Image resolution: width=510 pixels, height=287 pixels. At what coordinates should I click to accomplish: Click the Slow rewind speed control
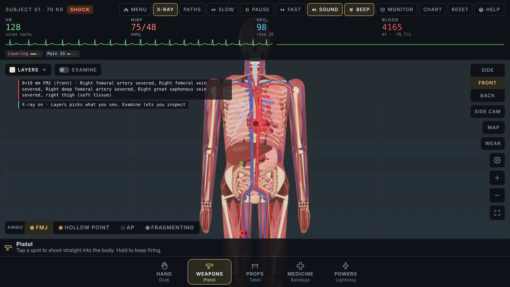click(x=222, y=10)
